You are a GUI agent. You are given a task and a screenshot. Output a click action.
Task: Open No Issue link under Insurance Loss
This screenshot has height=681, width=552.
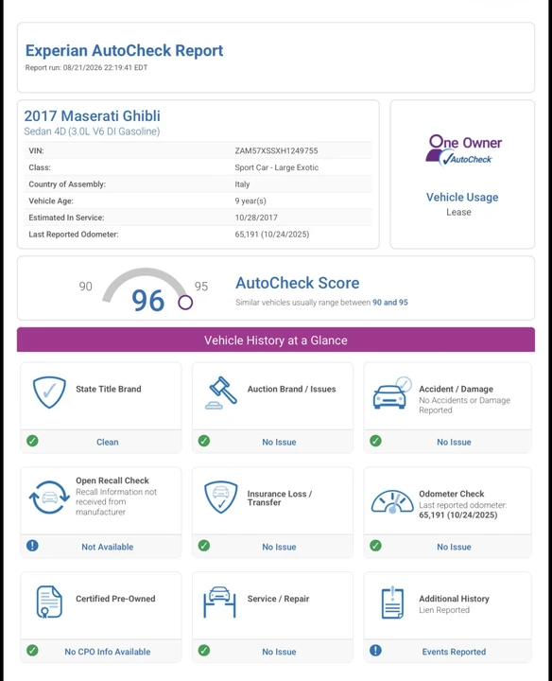point(279,547)
